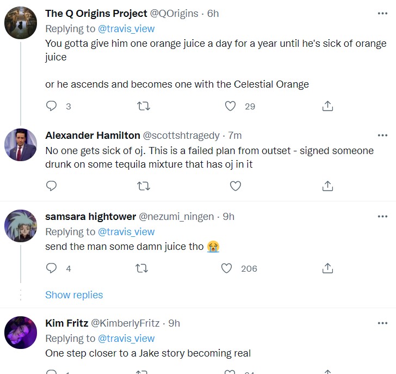
Task: Open more options on samsara hightower tweet
Action: point(382,216)
